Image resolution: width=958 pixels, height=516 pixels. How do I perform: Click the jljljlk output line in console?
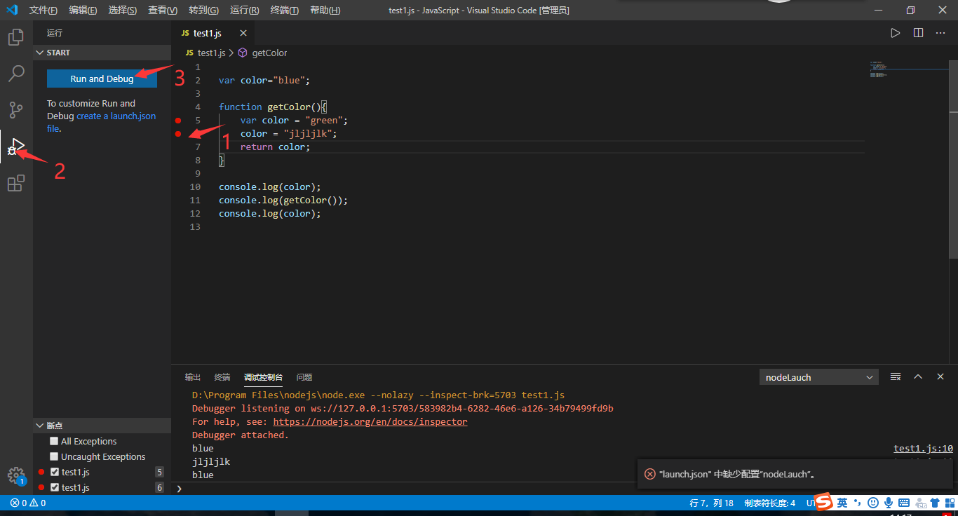coord(211,461)
